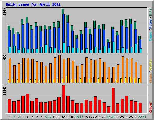
Task: Choose day label '15' on the x-axis
Action: tap(72, 117)
